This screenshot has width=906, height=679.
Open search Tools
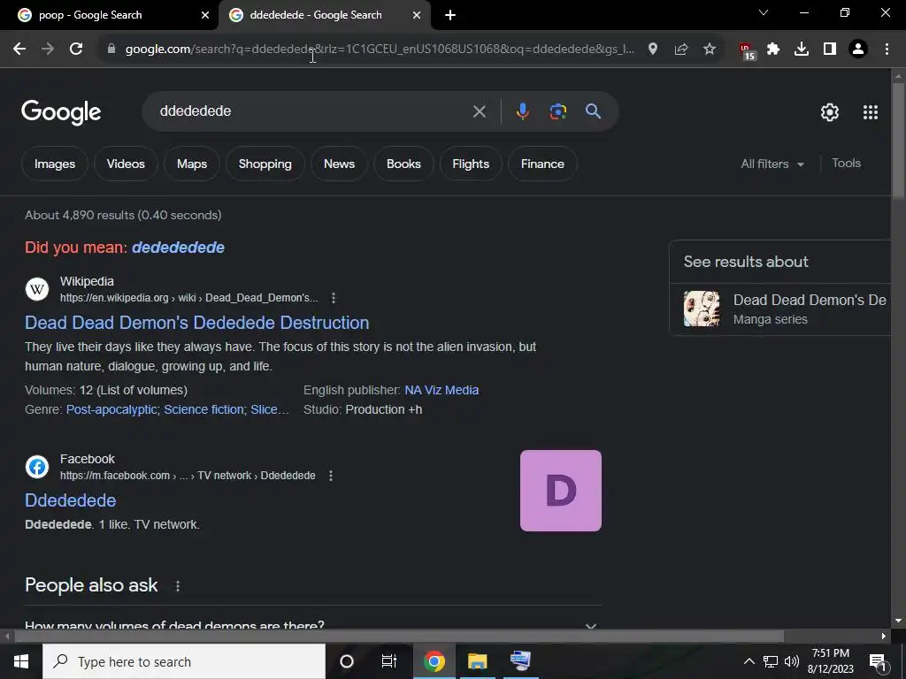(x=847, y=164)
